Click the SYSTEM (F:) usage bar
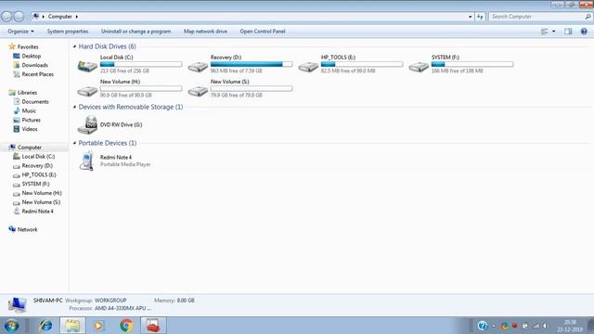Image resolution: width=594 pixels, height=334 pixels. (x=472, y=64)
